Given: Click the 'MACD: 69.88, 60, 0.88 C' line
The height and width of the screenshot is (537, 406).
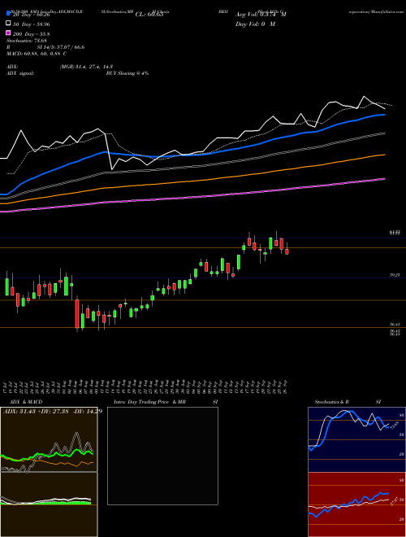Looking at the screenshot, I should click(x=37, y=54).
